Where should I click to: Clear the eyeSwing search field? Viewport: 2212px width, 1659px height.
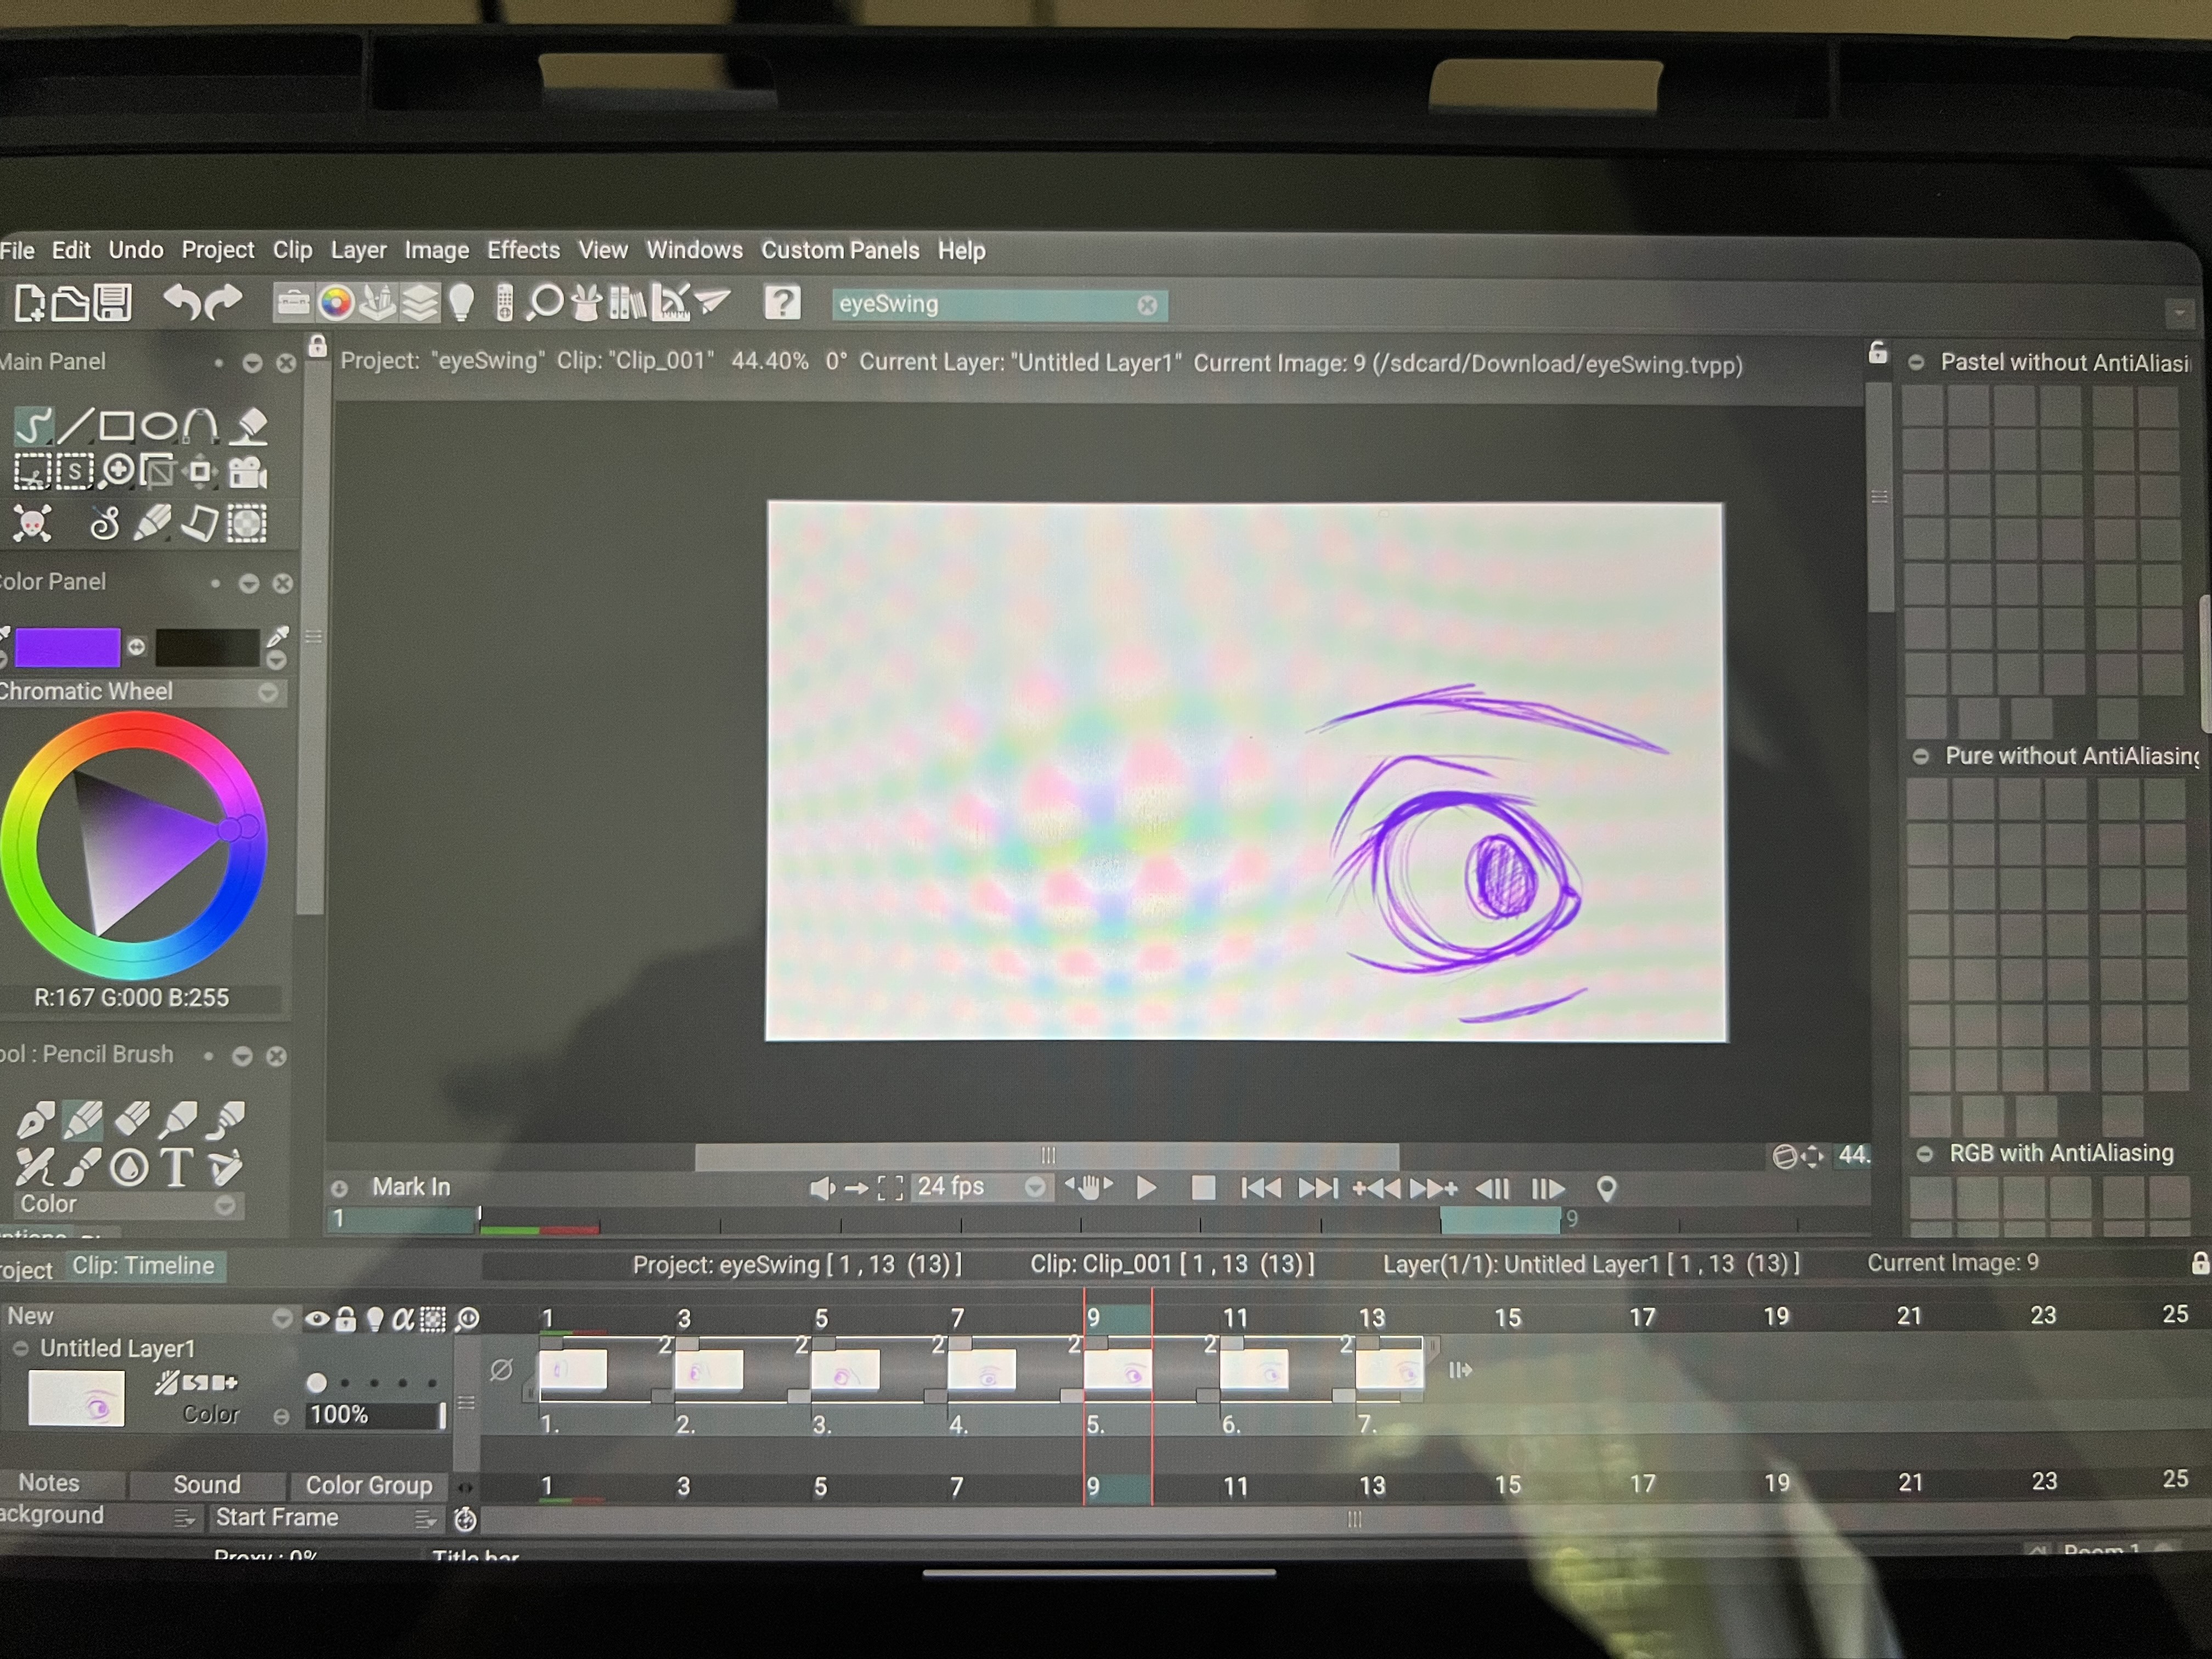tap(1147, 306)
